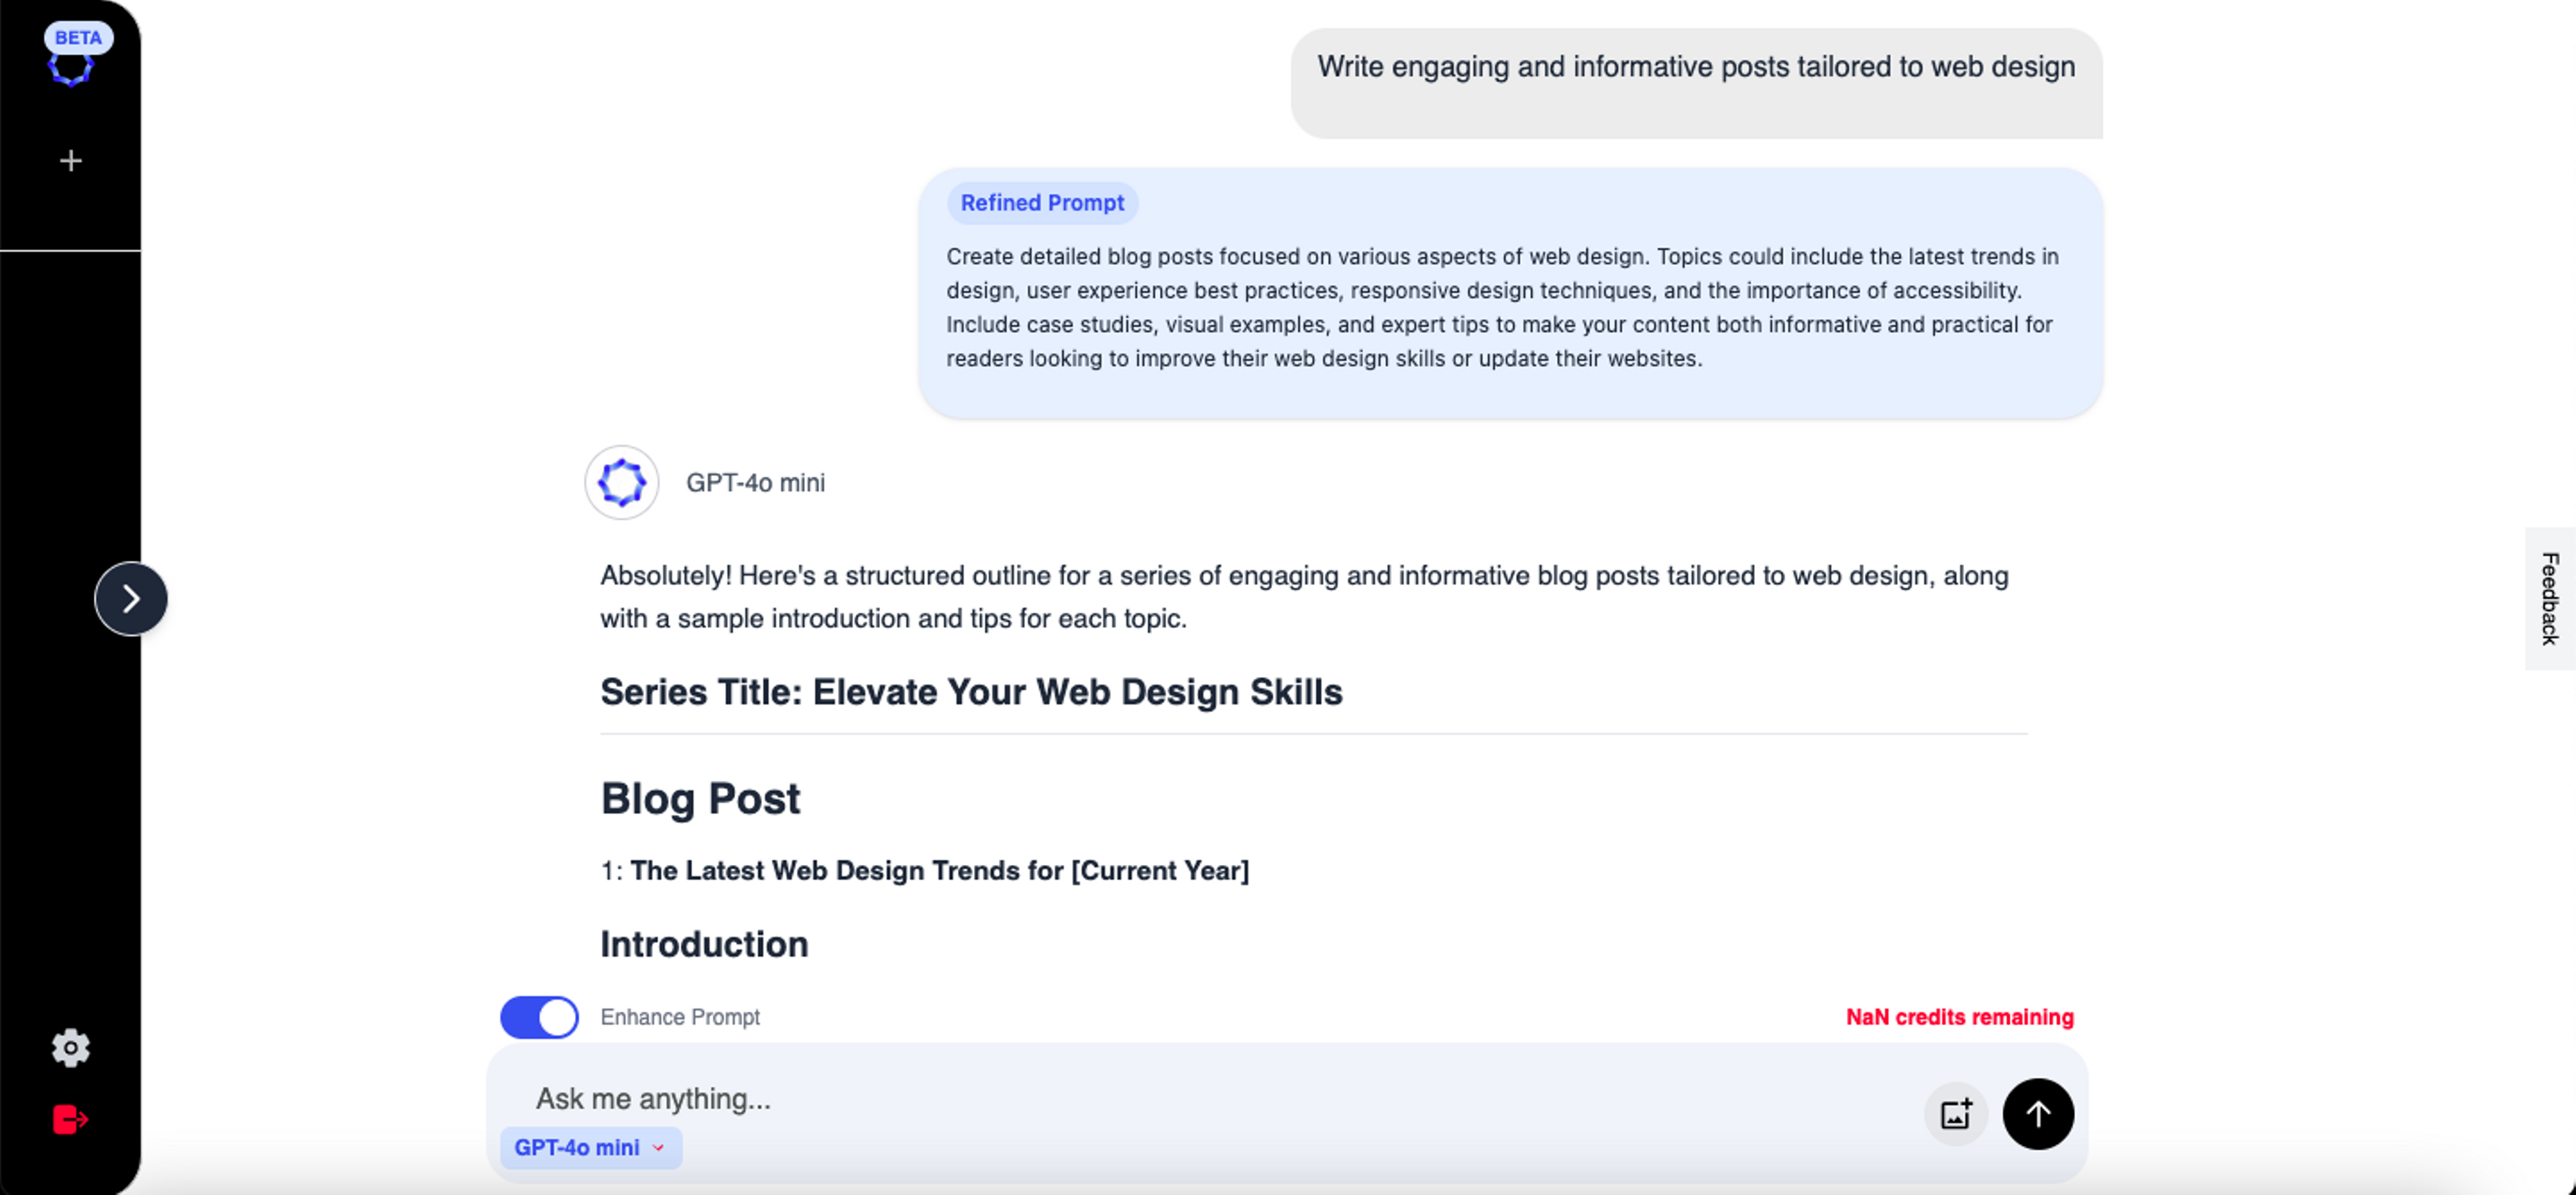2576x1195 pixels.
Task: Click the GPT-4o mini avatar icon
Action: click(x=622, y=482)
